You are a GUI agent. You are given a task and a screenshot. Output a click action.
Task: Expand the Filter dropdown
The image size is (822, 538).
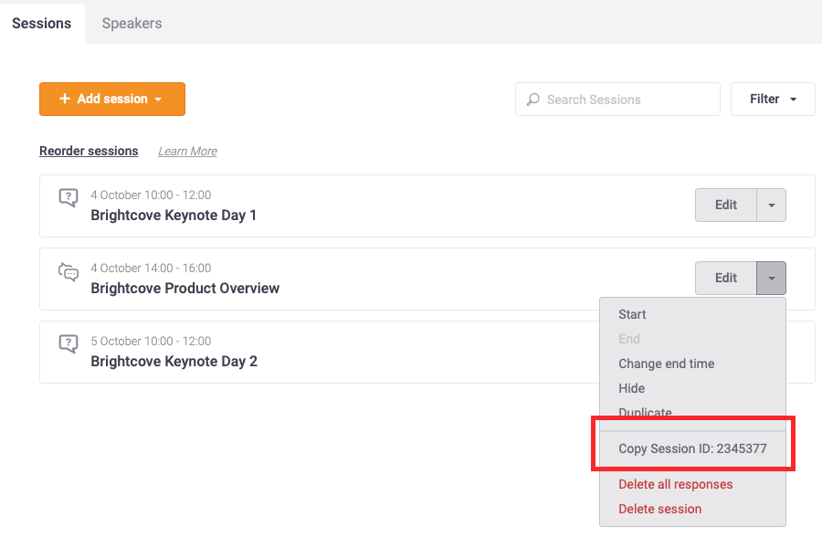(x=773, y=99)
